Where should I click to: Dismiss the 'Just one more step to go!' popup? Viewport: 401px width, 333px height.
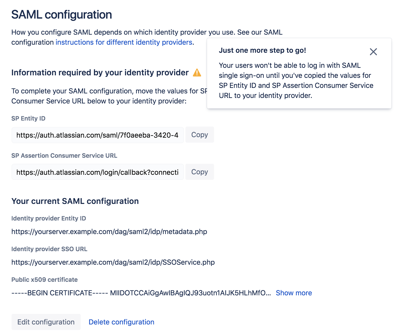[x=373, y=52]
